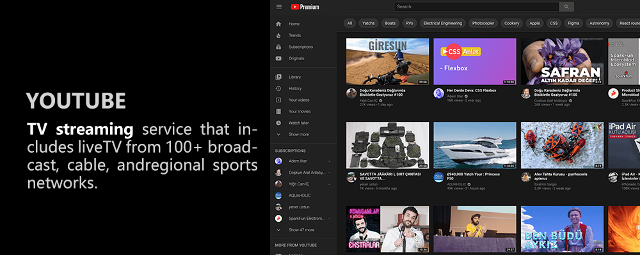
Task: Play the SAFRAN video thumbnail
Action: [562, 61]
